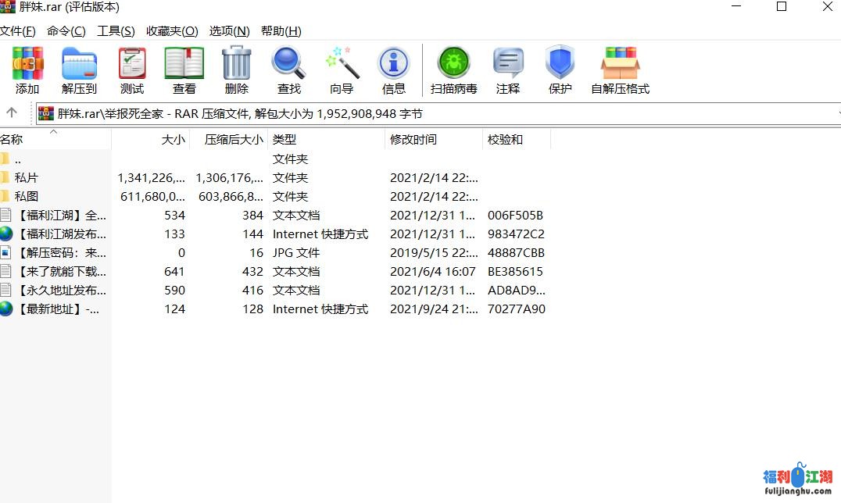Open the 收藏夹(O) menu

(172, 31)
